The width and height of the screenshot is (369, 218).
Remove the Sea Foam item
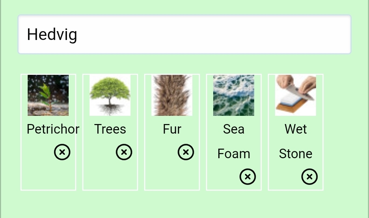(x=248, y=177)
